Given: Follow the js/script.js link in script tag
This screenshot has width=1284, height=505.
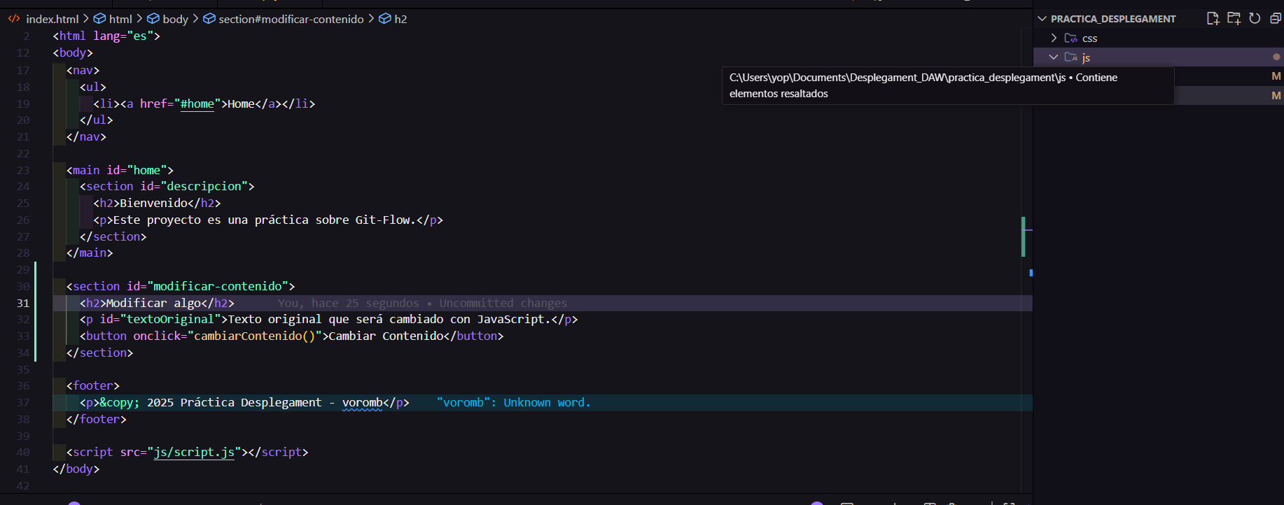Looking at the screenshot, I should point(194,453).
